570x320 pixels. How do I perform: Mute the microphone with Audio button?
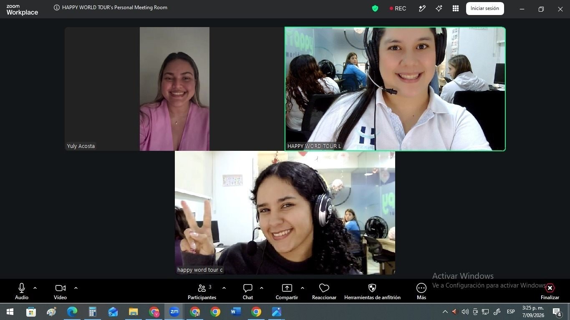tap(22, 292)
